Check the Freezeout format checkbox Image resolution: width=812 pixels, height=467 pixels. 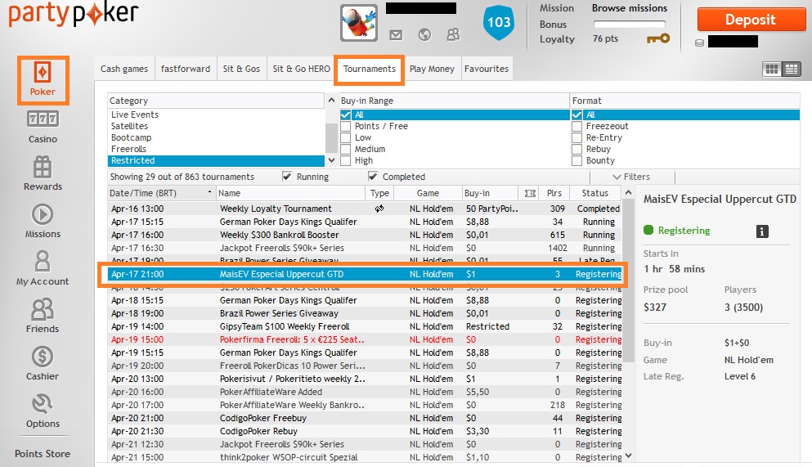tap(576, 126)
